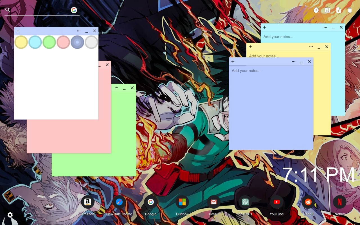This screenshot has height=225, width=360.
Task: Pick the green color swatch
Action: [49, 42]
